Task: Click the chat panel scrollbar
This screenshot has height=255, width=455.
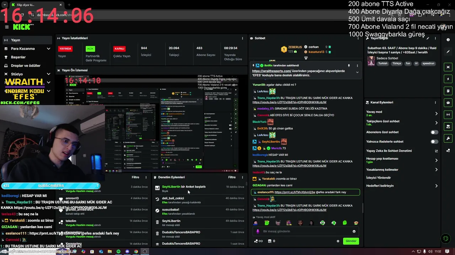Action: 363,208
